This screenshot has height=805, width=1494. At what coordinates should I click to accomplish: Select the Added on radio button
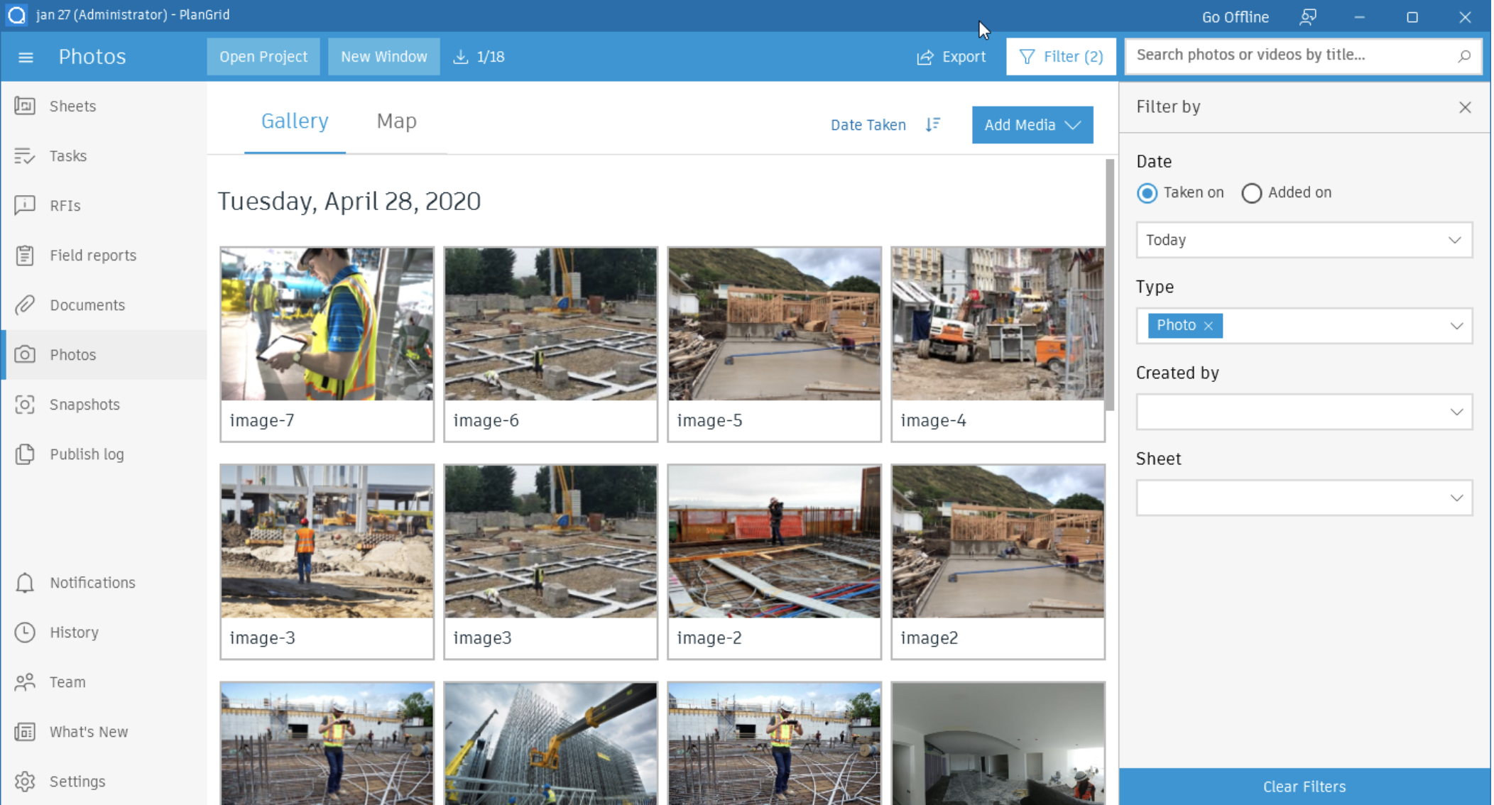tap(1250, 192)
